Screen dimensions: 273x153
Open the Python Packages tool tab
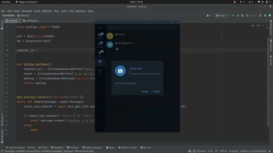click(92, 147)
